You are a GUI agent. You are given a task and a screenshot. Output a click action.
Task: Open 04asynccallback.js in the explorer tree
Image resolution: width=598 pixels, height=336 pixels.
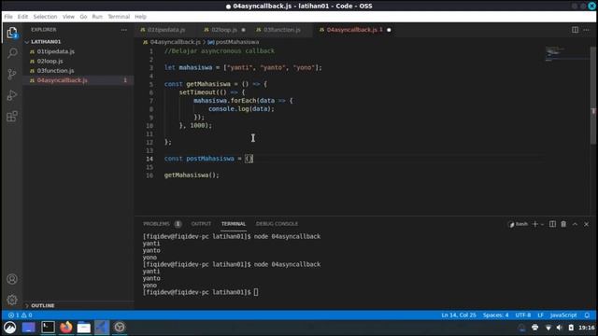point(78,80)
